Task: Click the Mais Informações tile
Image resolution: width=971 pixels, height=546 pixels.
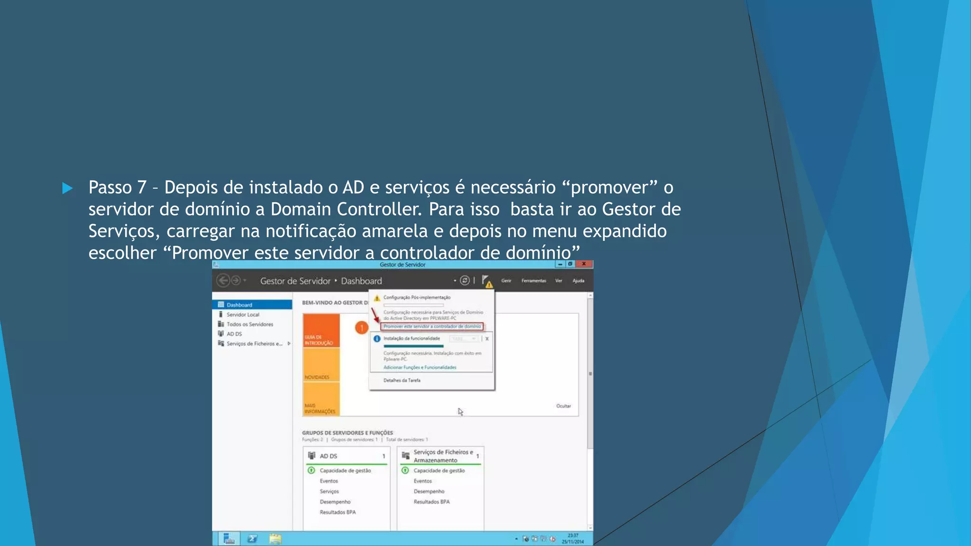Action: [x=321, y=399]
